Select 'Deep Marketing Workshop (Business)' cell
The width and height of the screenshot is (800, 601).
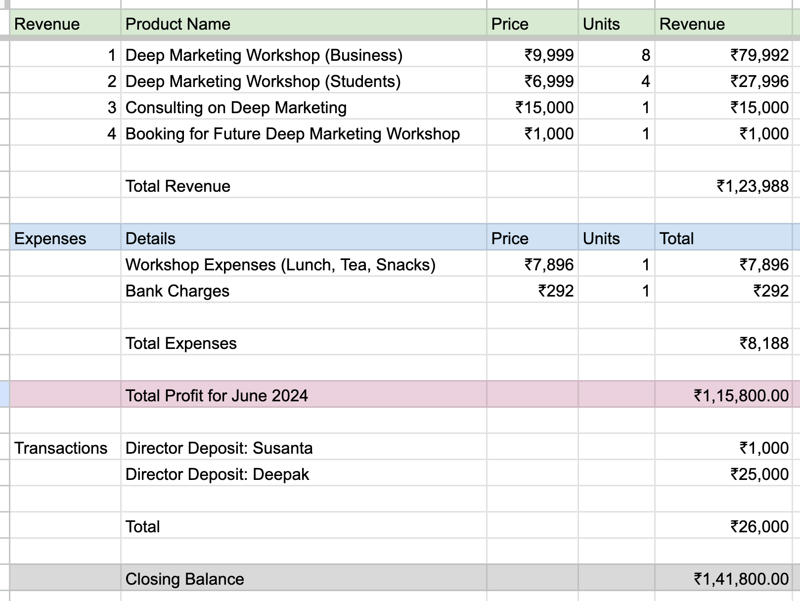click(304, 55)
